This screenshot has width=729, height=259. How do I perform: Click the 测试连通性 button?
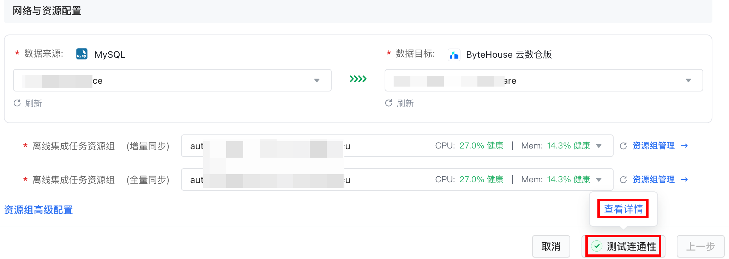tap(623, 246)
